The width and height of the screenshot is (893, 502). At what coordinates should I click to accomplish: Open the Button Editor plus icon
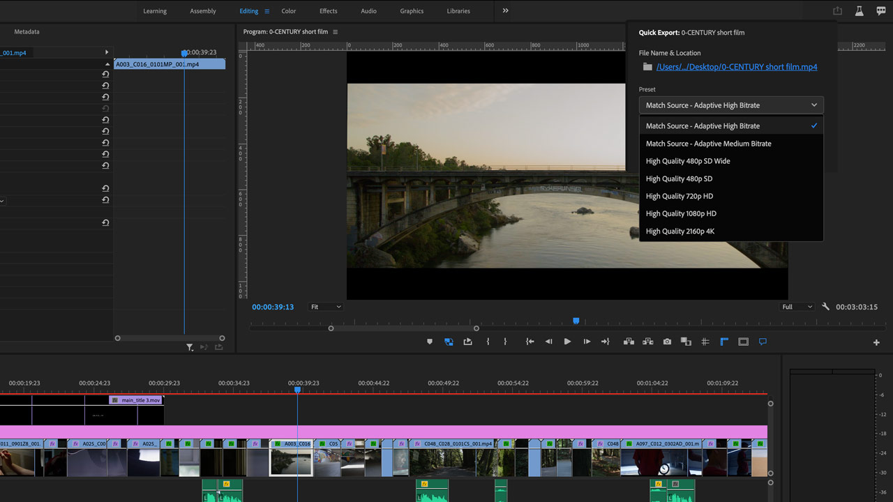[x=876, y=342]
